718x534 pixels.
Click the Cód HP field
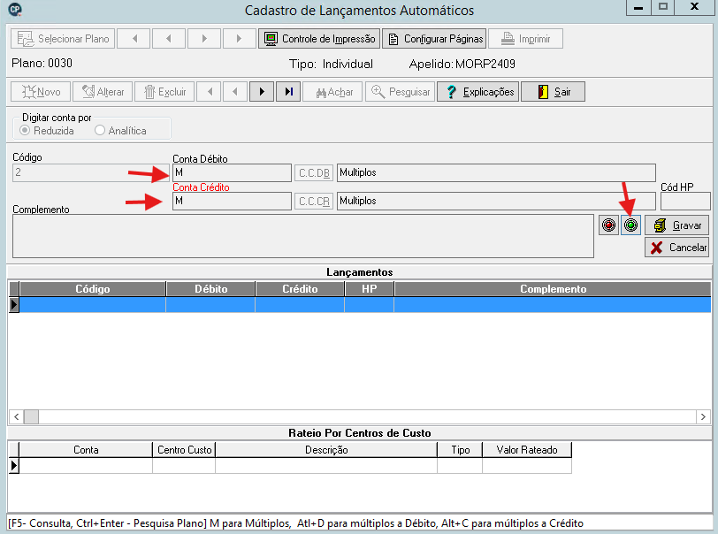point(685,201)
